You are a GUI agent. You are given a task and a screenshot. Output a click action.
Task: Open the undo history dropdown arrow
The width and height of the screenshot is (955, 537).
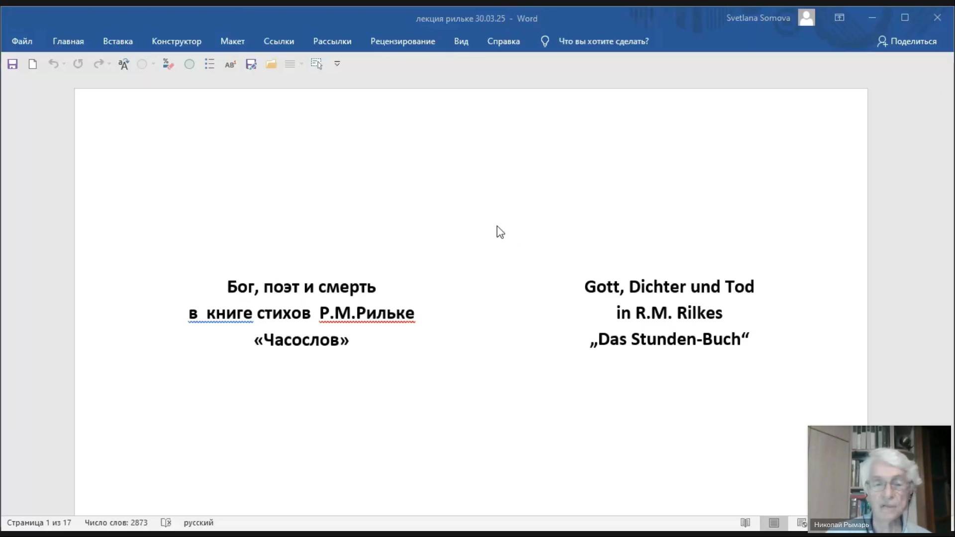click(x=64, y=64)
